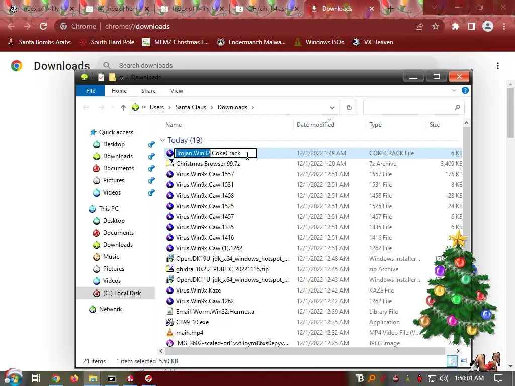Open Downloads page more actions menu
This screenshot has width=515, height=386.
pos(498,66)
